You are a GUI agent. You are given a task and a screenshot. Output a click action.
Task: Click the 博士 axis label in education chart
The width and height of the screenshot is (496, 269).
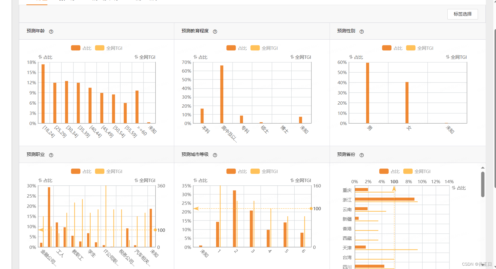point(284,129)
